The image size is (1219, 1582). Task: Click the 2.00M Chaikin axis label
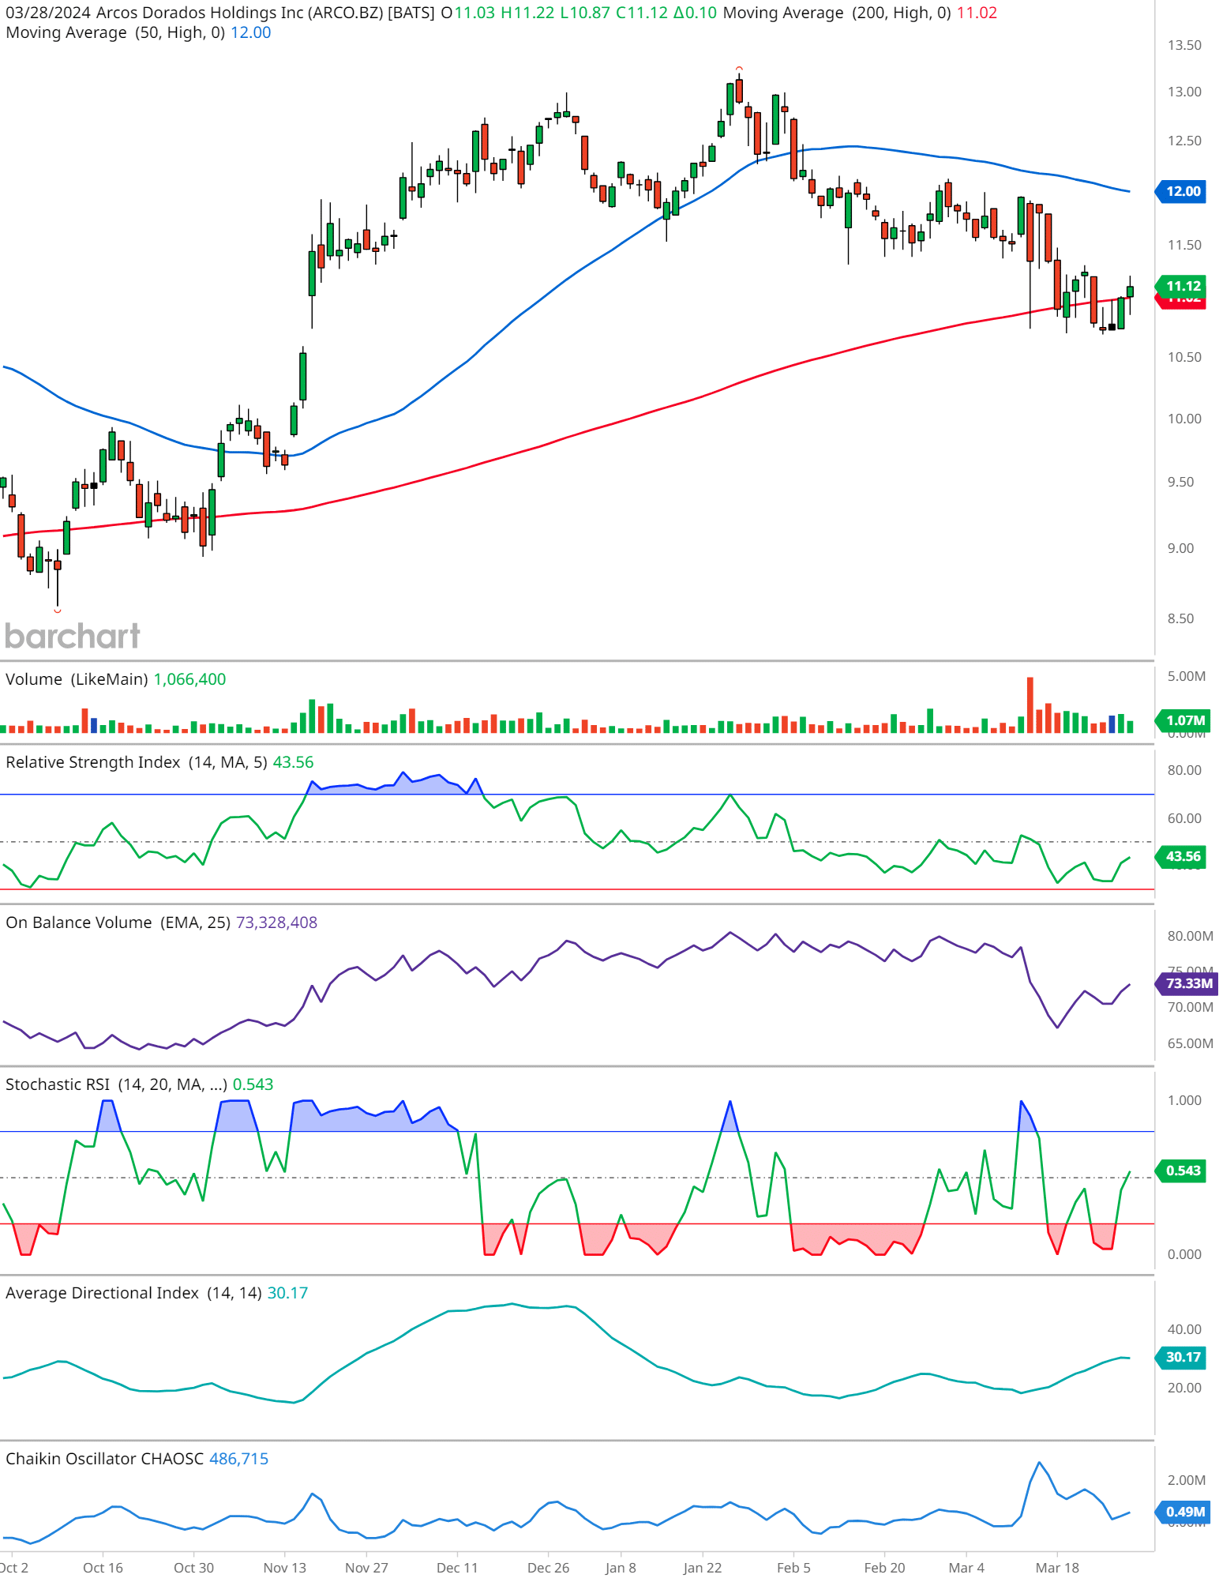pyautogui.click(x=1186, y=1480)
